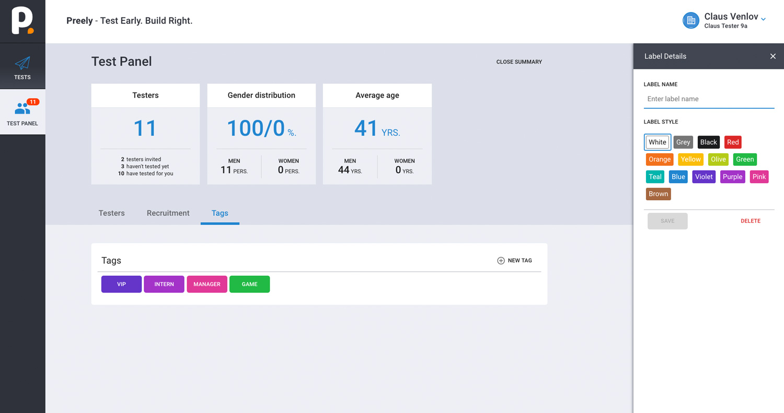Click the Gender distribution card title
784x413 pixels.
[261, 95]
